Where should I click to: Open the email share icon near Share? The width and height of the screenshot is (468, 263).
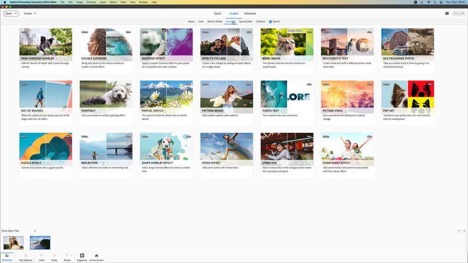(447, 13)
